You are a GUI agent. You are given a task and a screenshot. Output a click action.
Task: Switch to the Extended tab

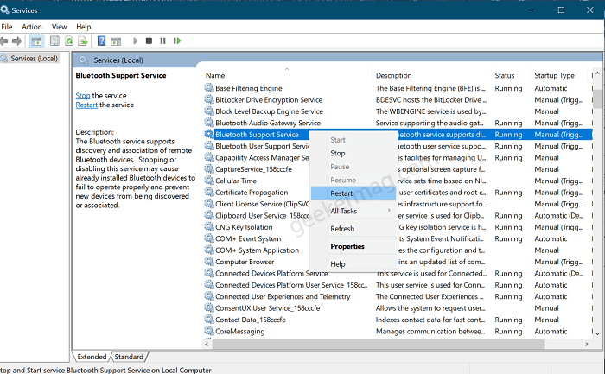pyautogui.click(x=92, y=357)
